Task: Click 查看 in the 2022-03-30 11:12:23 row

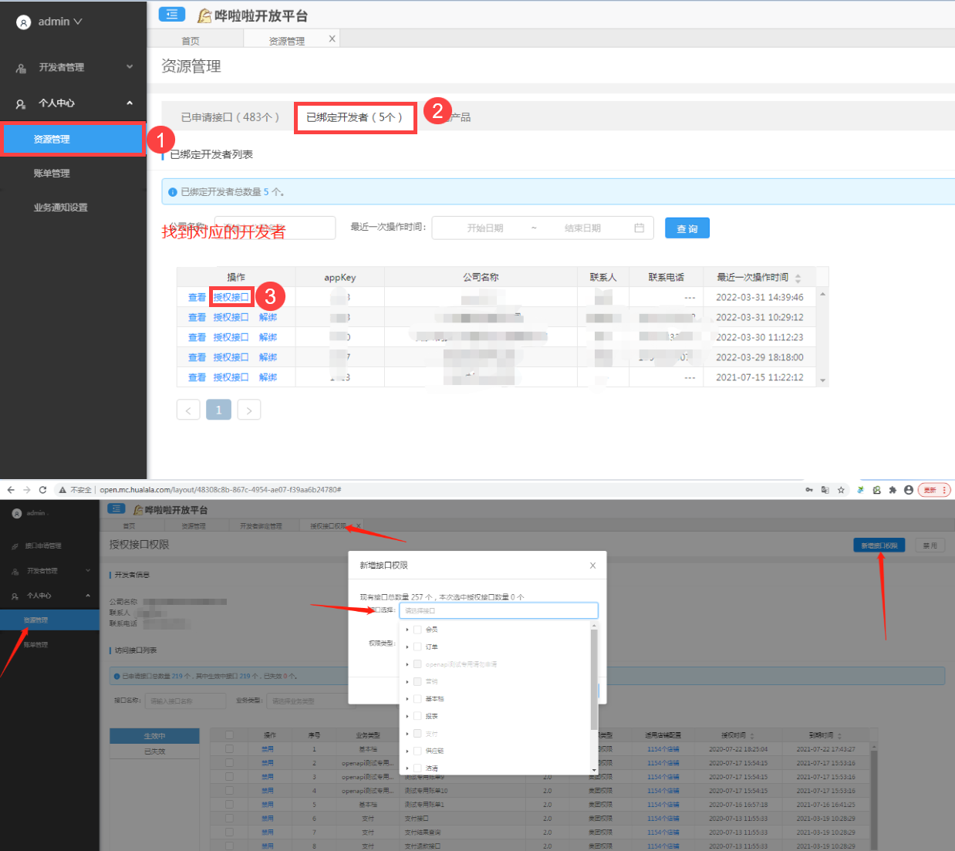Action: (197, 337)
